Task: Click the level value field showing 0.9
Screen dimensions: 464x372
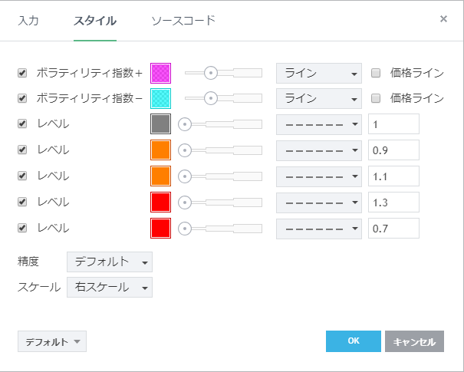Action: pos(393,150)
